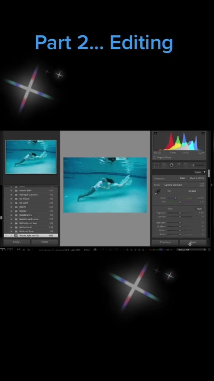Click the Contrast slider handle
This screenshot has height=381, width=214.
tap(180, 217)
